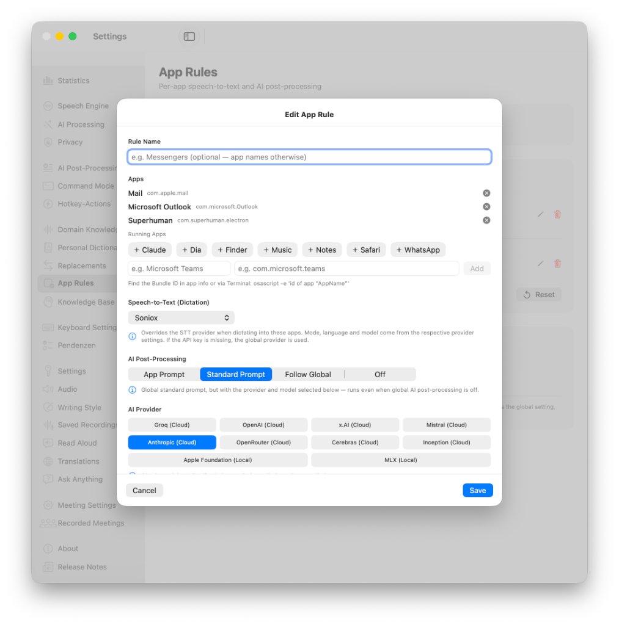The width and height of the screenshot is (619, 625).
Task: Choose MLX (Local) as AI provider
Action: 401,460
